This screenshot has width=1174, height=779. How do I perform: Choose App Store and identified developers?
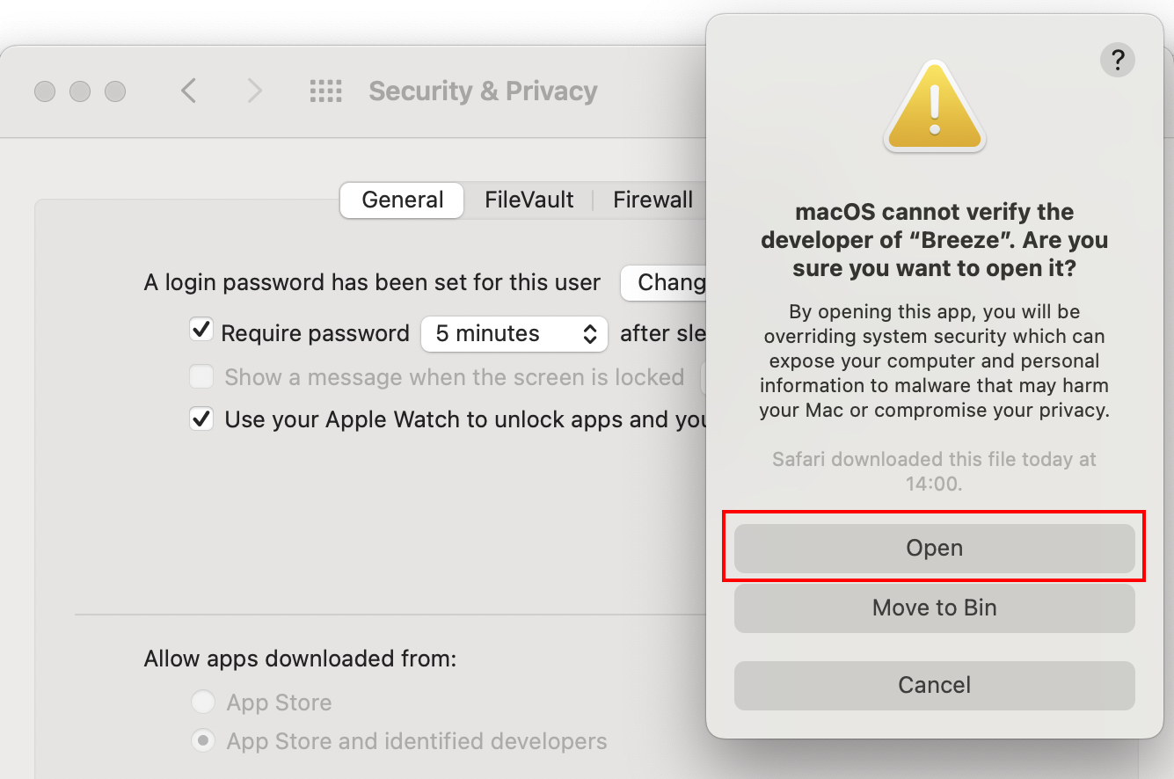(x=203, y=740)
